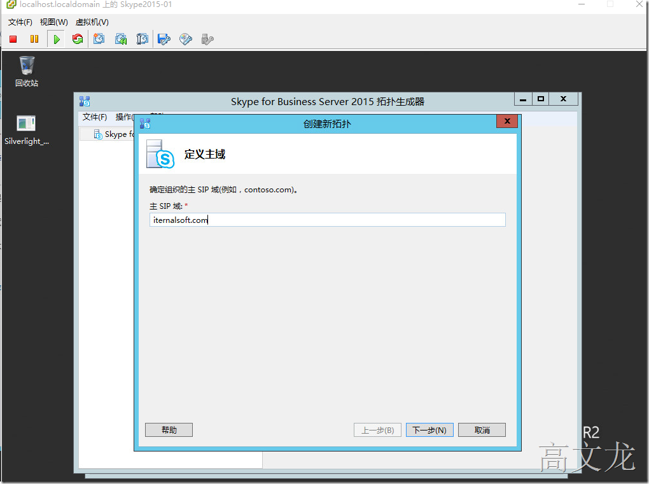Viewport: 649px width, 484px height.
Task: Maximize the Topology Builder window
Action: point(541,99)
